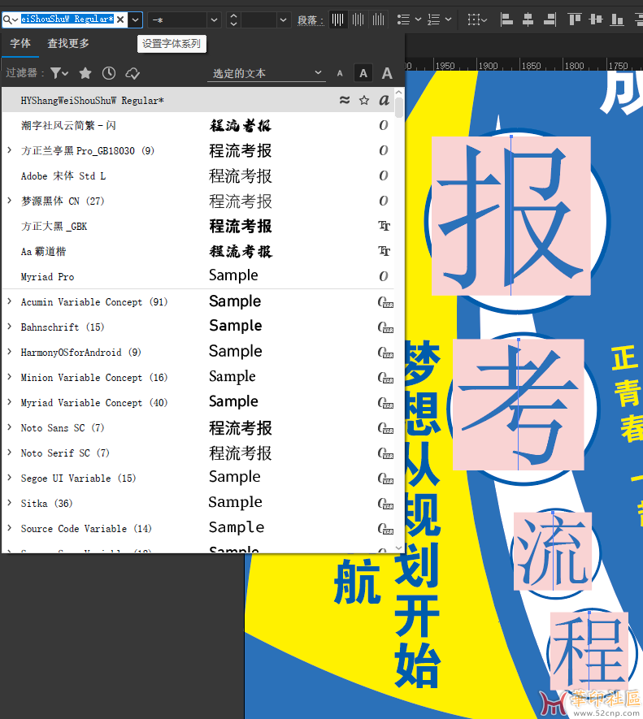Click the font size stepper arrows
The width and height of the screenshot is (643, 719).
coord(233,19)
